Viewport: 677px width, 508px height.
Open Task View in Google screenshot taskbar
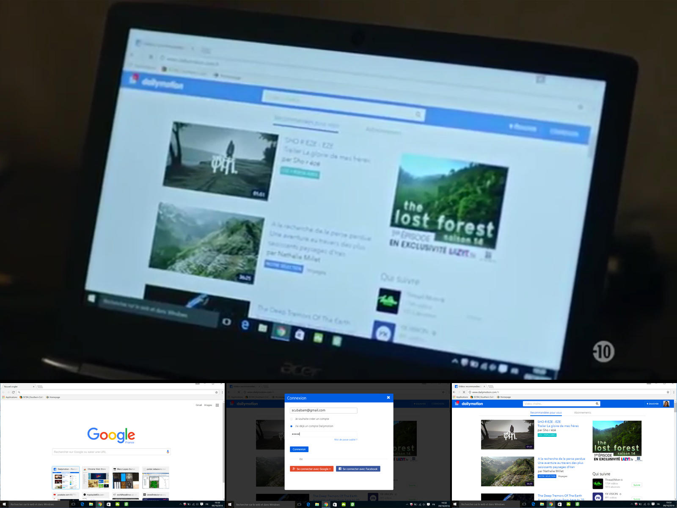click(73, 504)
